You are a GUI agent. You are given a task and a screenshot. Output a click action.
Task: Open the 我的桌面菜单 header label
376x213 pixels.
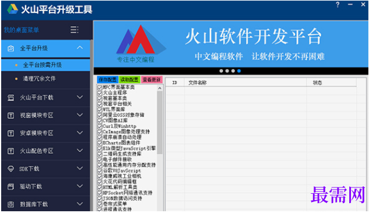[22, 30]
